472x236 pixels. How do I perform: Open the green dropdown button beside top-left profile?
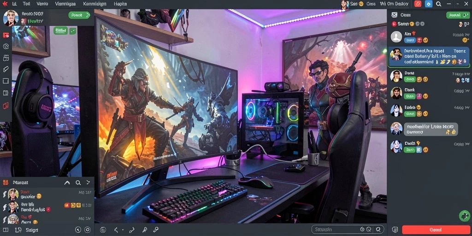(79, 15)
